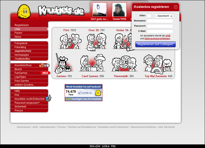Click the Gefällt mir Facebook button
Screen dimensions: 205x148
(x=85, y=93)
